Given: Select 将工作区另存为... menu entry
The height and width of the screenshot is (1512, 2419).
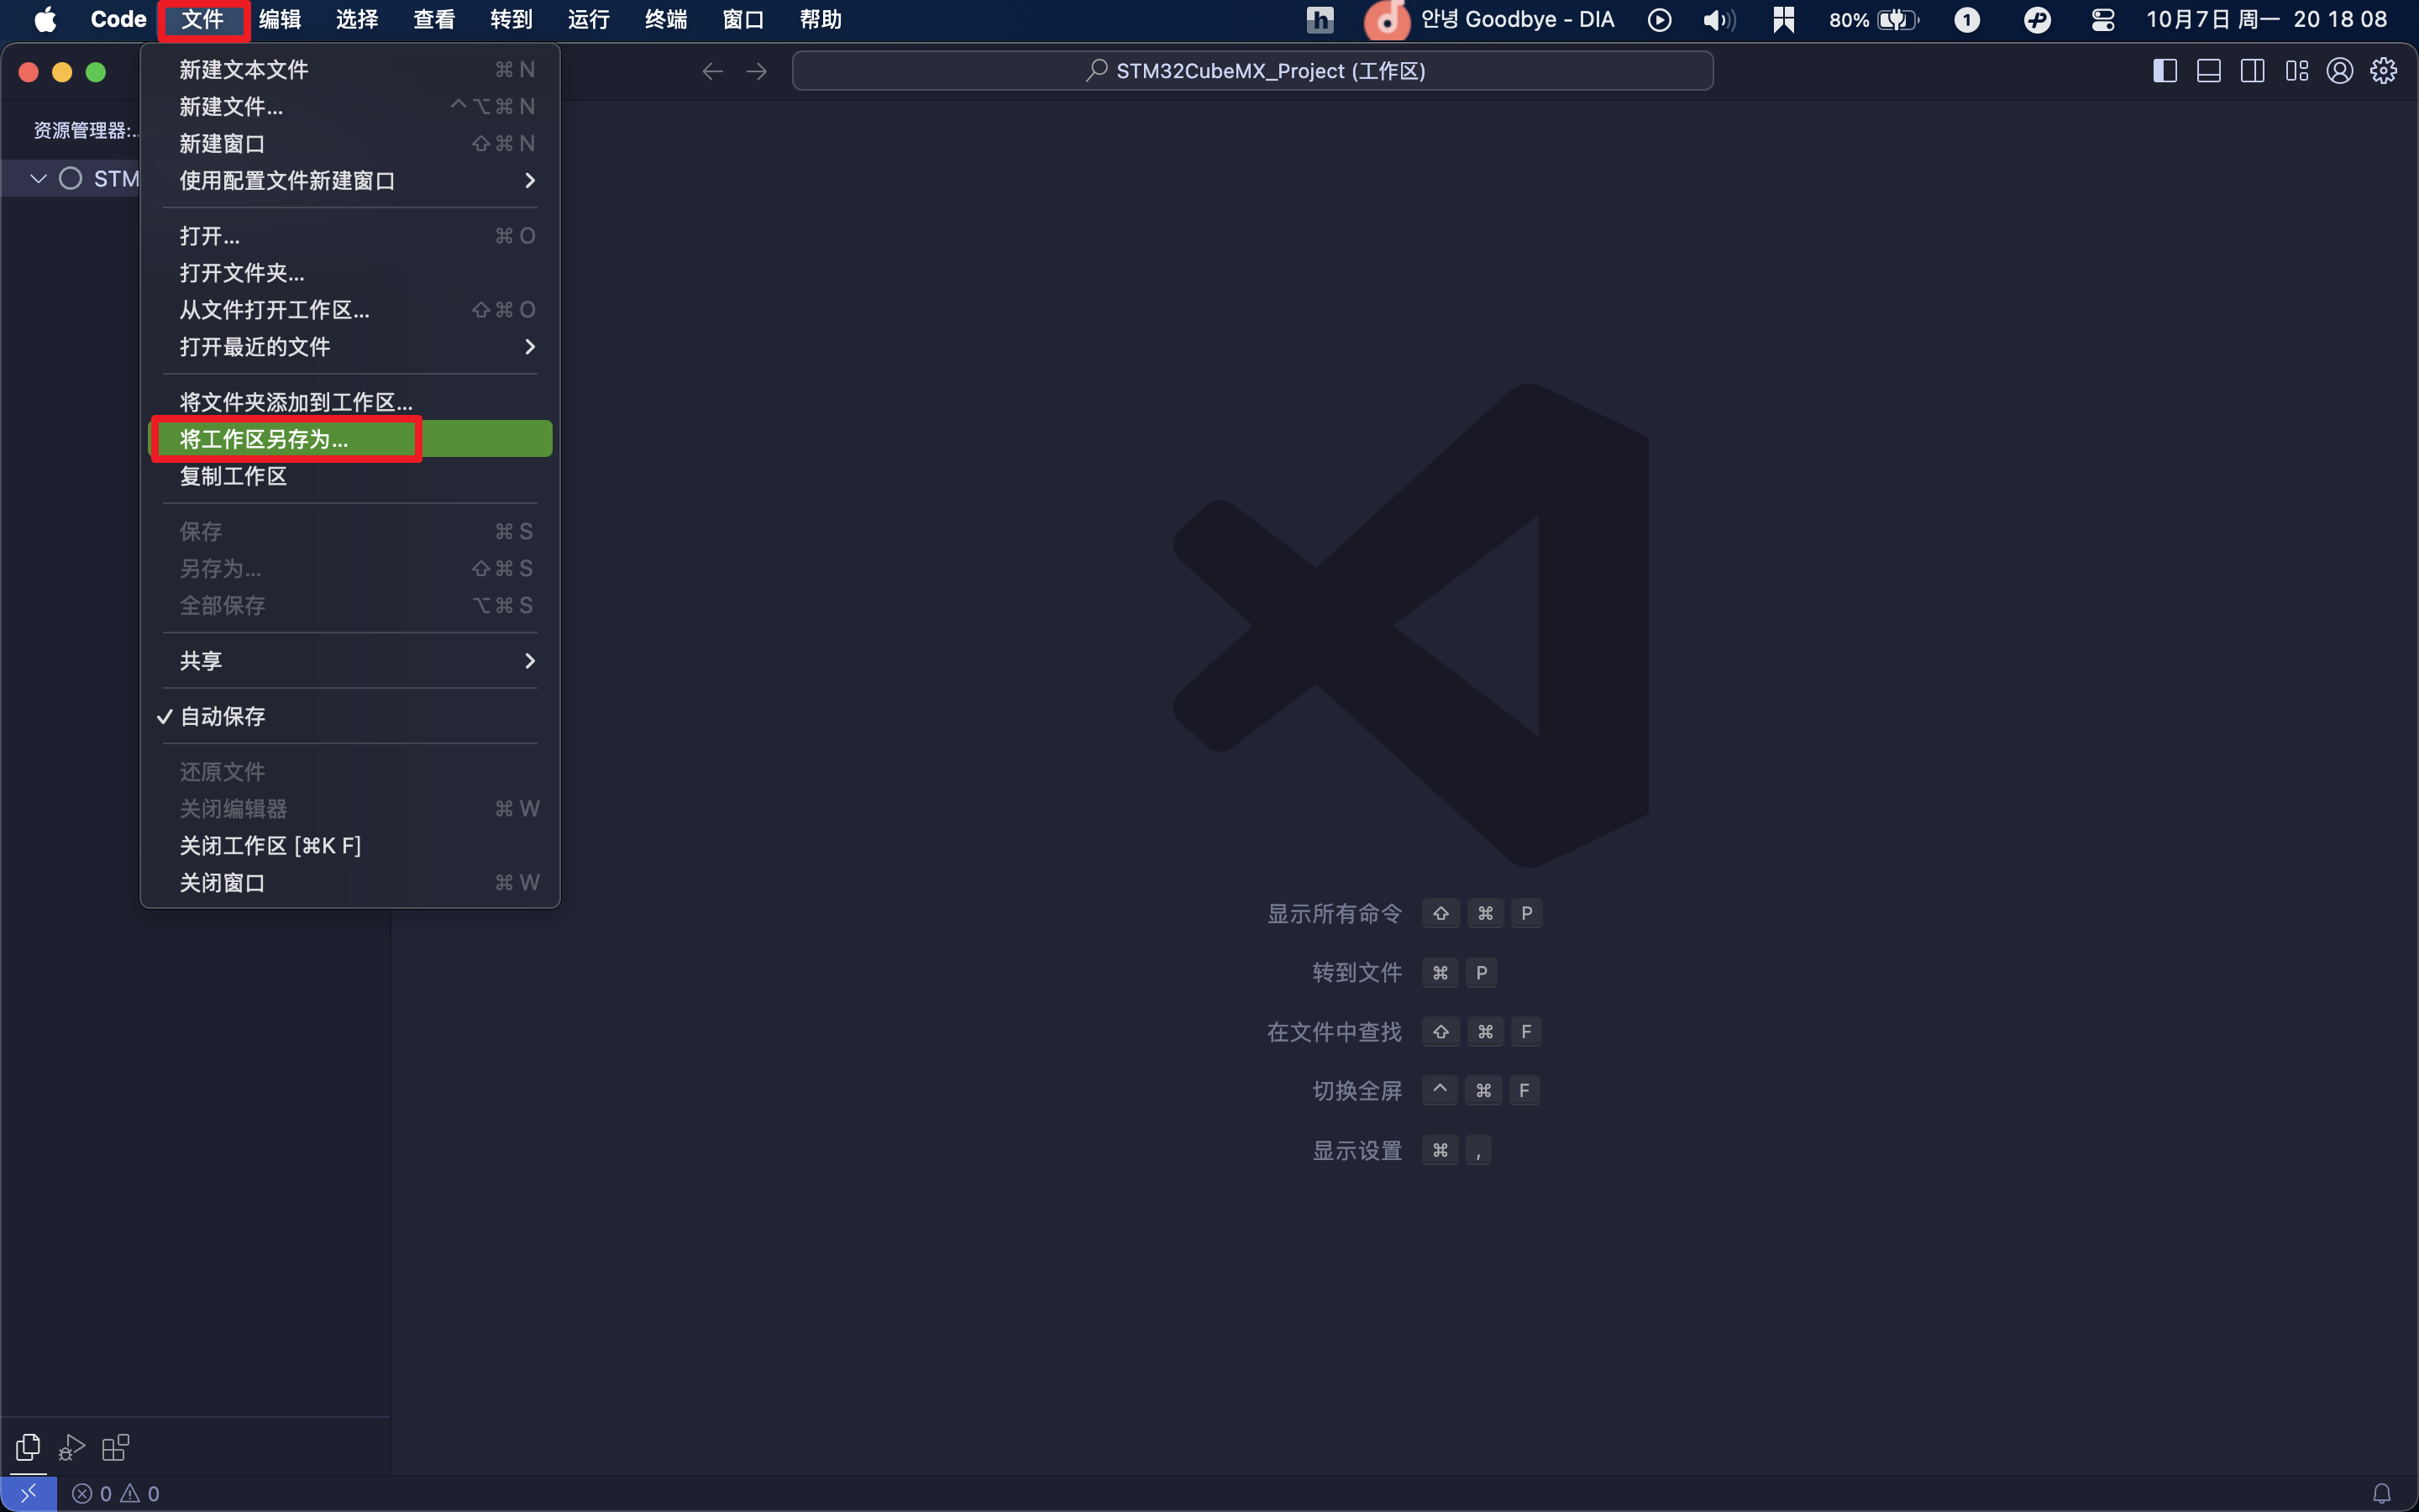Looking at the screenshot, I should point(265,439).
